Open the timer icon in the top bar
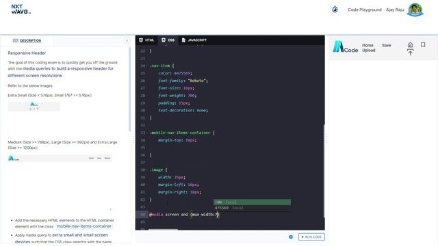This screenshot has height=246, width=438. [335, 10]
